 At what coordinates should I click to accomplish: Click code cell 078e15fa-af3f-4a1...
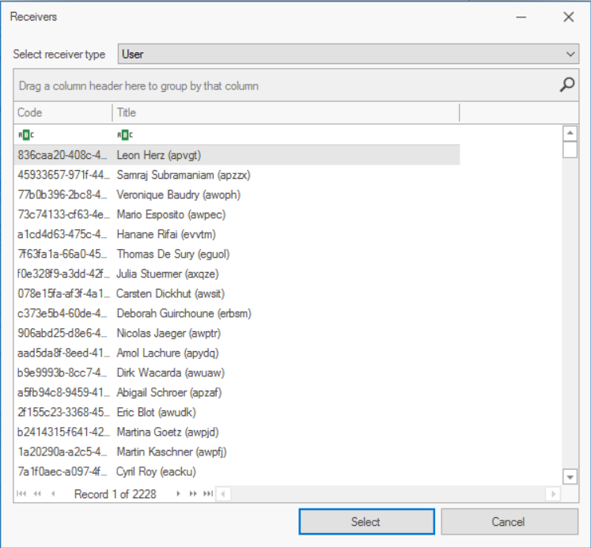pyautogui.click(x=63, y=294)
